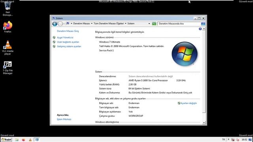Viewport: 253px width, 142px height.
Task: Click the shield icon beside Uzak bağlantı ayarları
Action: pyautogui.click(x=54, y=42)
